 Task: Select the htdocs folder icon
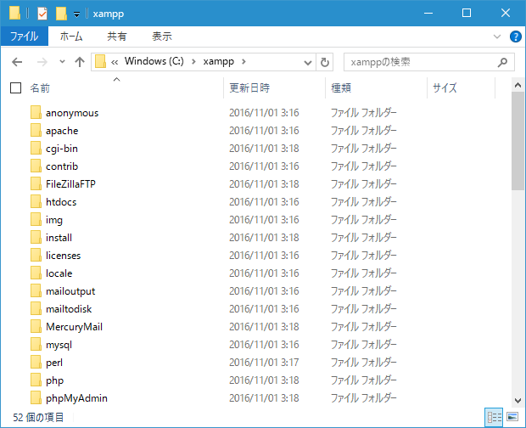click(36, 201)
